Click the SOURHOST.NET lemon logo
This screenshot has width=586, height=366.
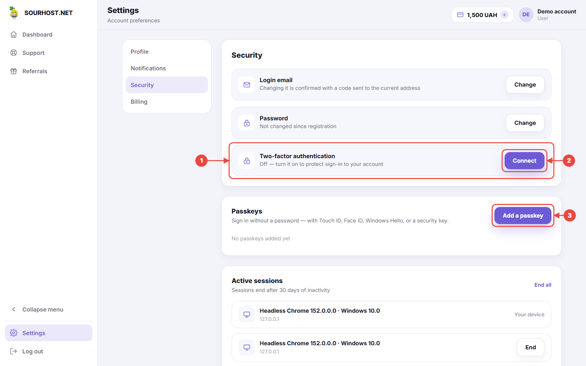click(x=14, y=13)
